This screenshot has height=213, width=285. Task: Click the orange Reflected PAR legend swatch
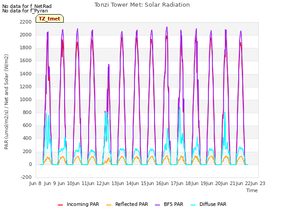109,205
